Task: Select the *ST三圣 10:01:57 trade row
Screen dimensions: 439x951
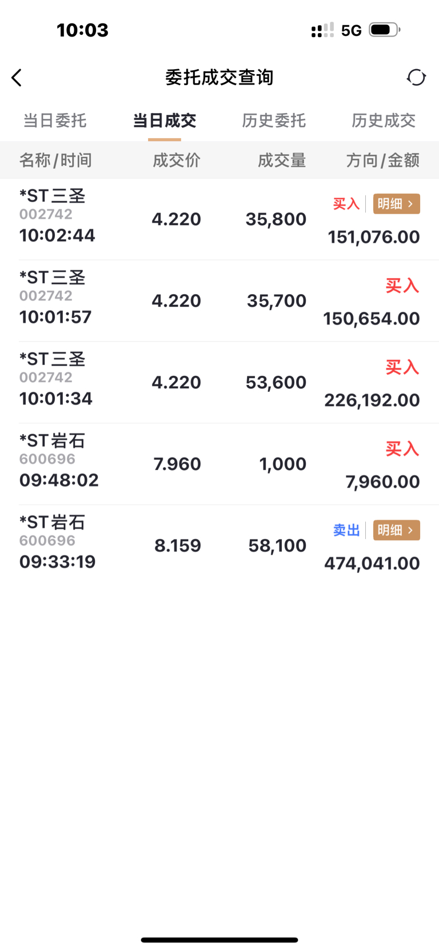Action: [219, 301]
